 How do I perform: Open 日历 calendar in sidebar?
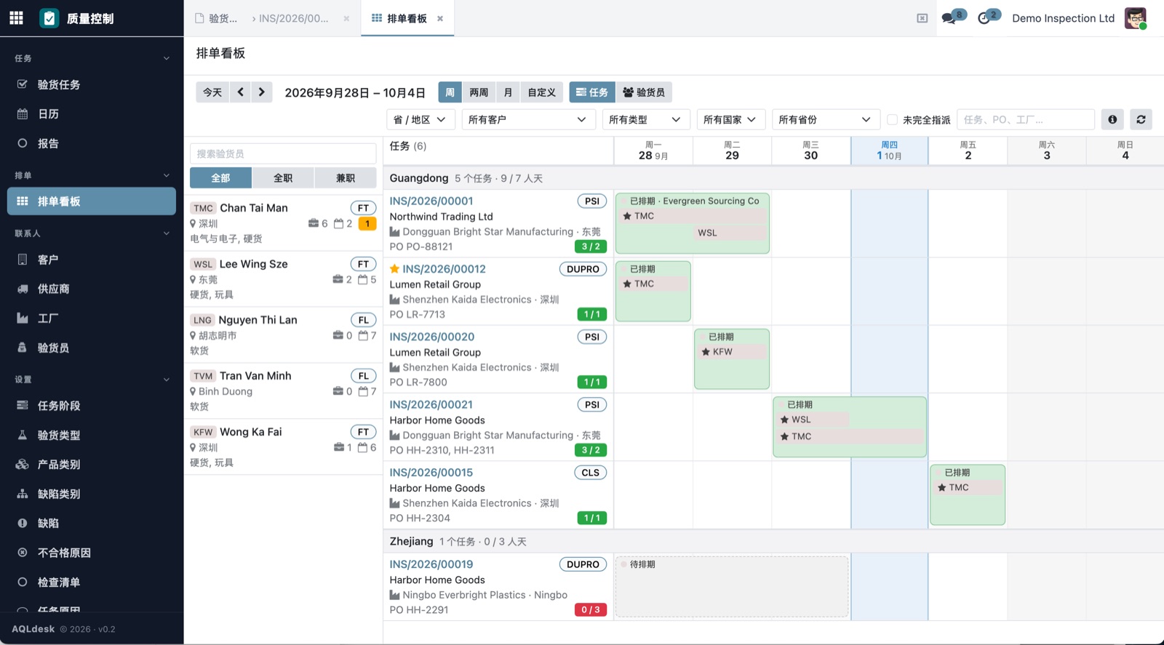coord(92,113)
